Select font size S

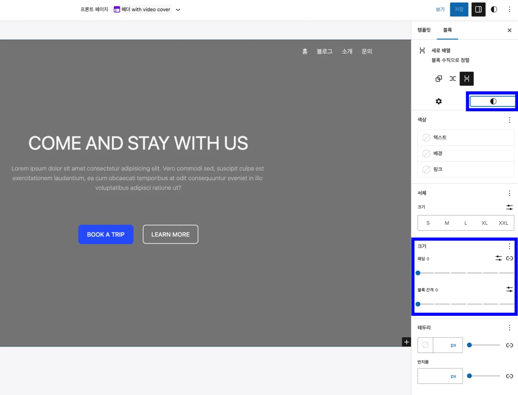pyautogui.click(x=428, y=223)
